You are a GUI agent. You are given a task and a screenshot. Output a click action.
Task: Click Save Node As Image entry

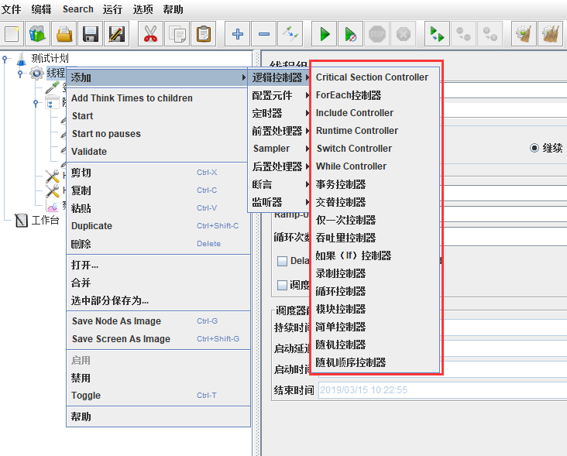click(116, 321)
